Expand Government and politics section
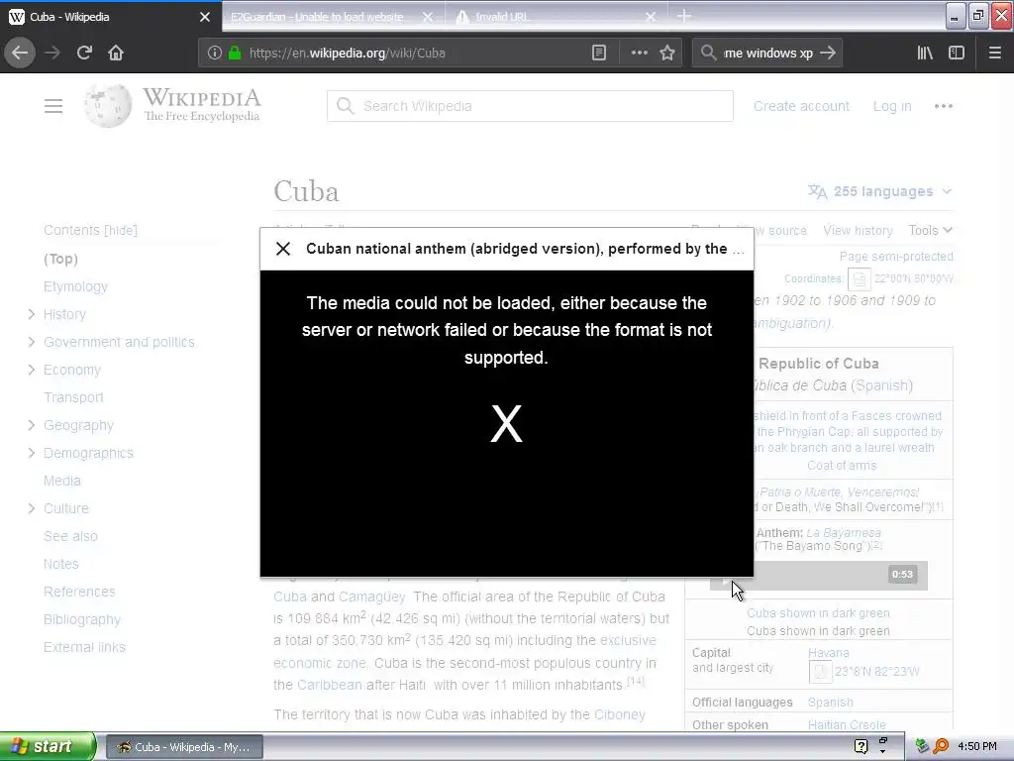The height and width of the screenshot is (761, 1014). (31, 342)
